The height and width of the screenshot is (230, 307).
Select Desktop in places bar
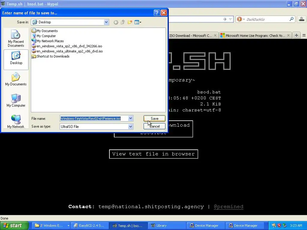click(16, 60)
